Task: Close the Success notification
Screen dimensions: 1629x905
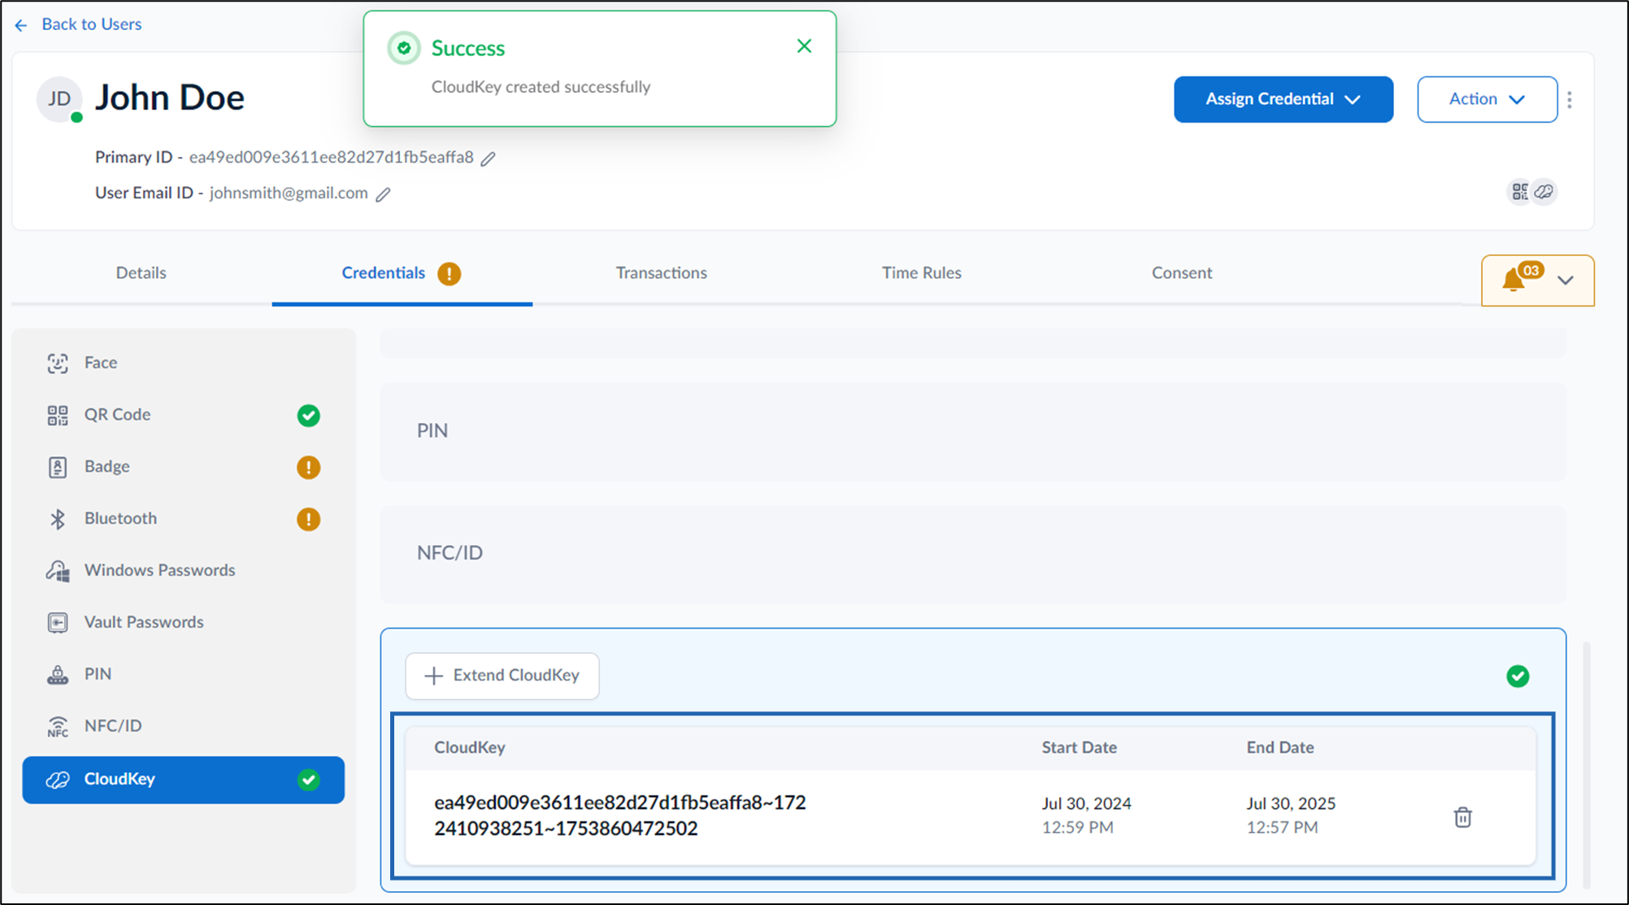Action: [x=804, y=46]
